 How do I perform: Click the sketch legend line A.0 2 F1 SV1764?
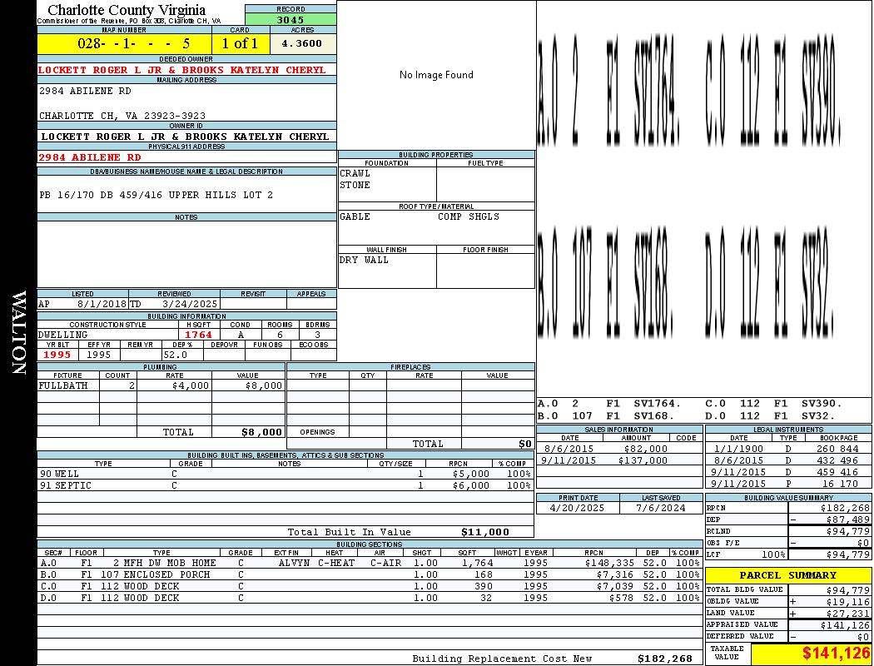[610, 403]
